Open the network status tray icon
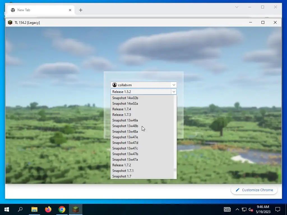The width and height of the screenshot is (287, 215). pyautogui.click(x=244, y=209)
